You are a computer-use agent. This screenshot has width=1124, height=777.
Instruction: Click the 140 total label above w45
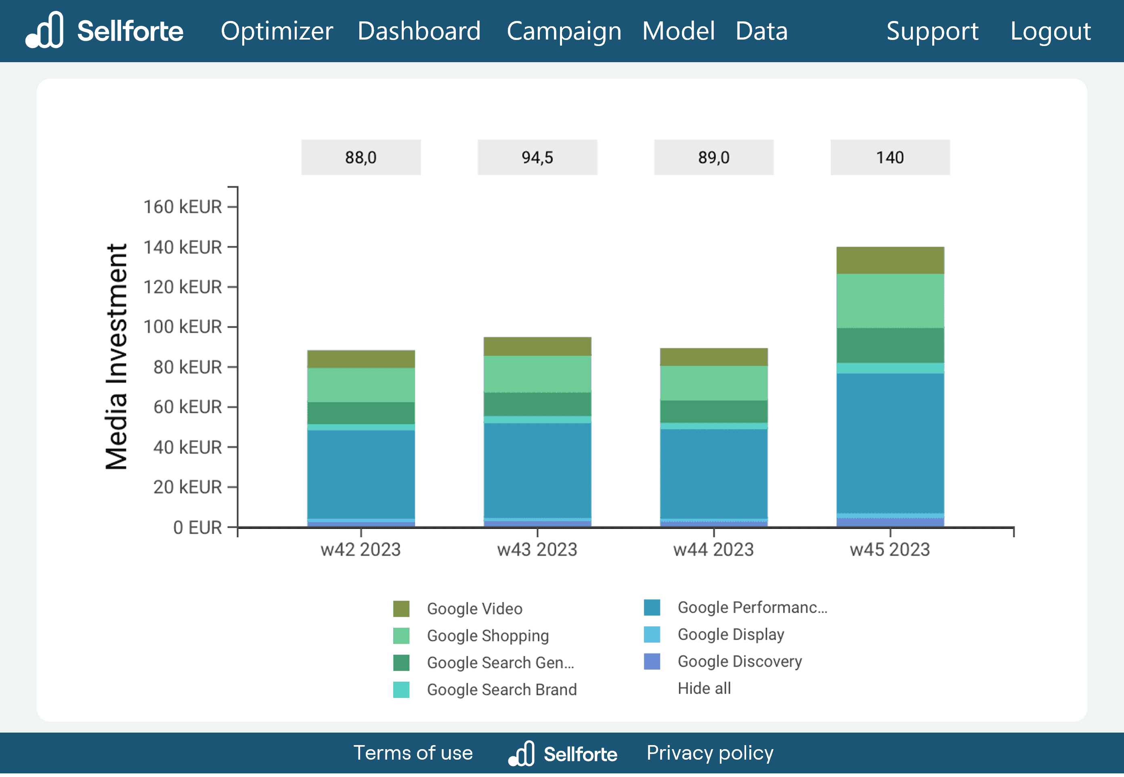[x=890, y=157]
